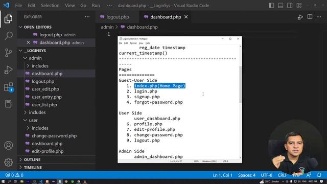Open the View menu
The height and width of the screenshot is (184, 327).
(x=70, y=6)
